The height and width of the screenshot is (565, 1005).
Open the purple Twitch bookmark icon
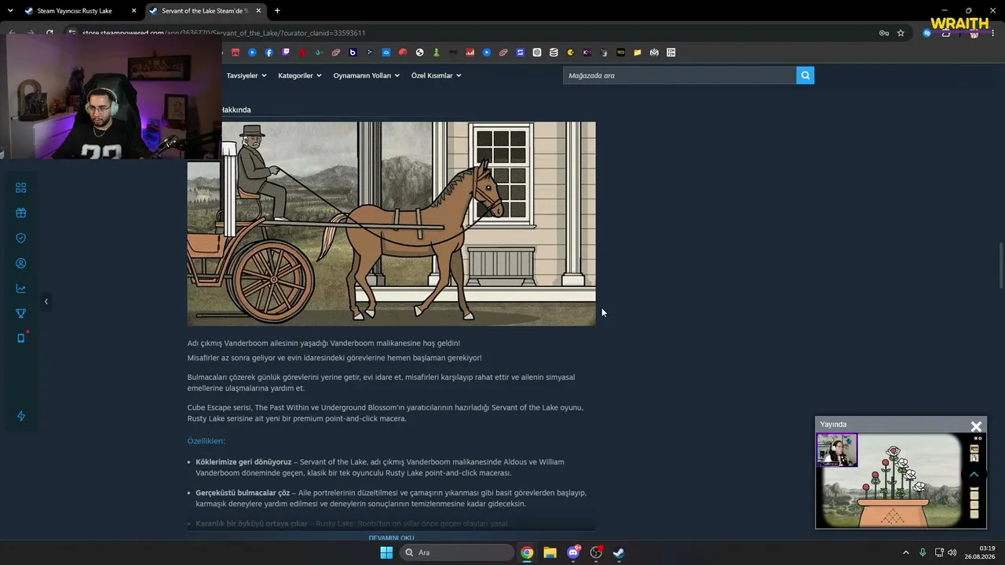pyautogui.click(x=286, y=53)
